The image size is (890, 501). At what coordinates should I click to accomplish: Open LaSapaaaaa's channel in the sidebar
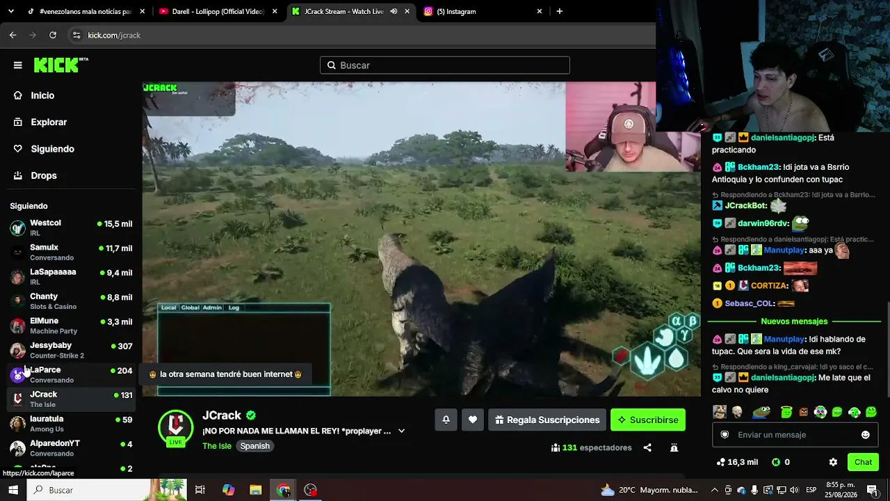pyautogui.click(x=71, y=276)
